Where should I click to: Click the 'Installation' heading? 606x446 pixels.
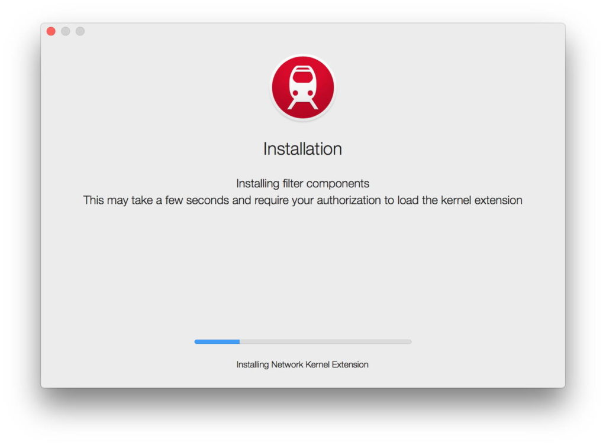302,149
